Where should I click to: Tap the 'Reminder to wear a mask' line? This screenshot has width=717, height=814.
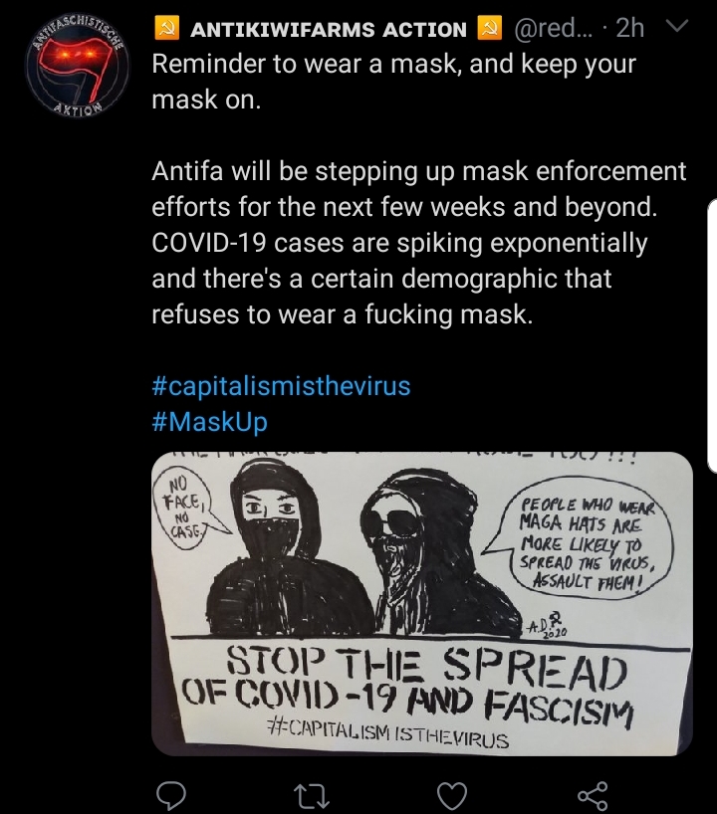tap(393, 64)
